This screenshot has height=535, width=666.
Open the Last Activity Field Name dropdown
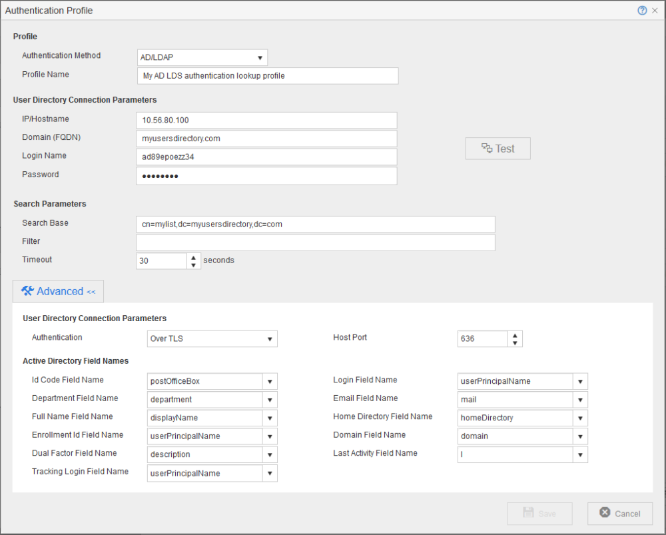(x=580, y=454)
